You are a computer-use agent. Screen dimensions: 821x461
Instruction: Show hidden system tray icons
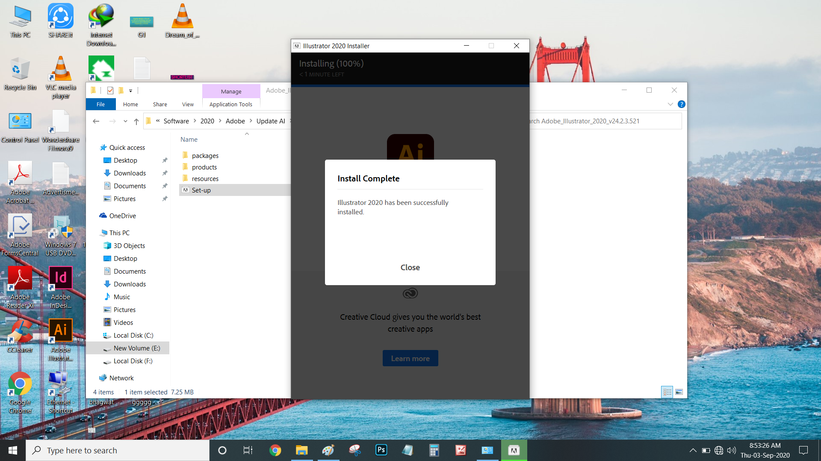click(x=693, y=450)
